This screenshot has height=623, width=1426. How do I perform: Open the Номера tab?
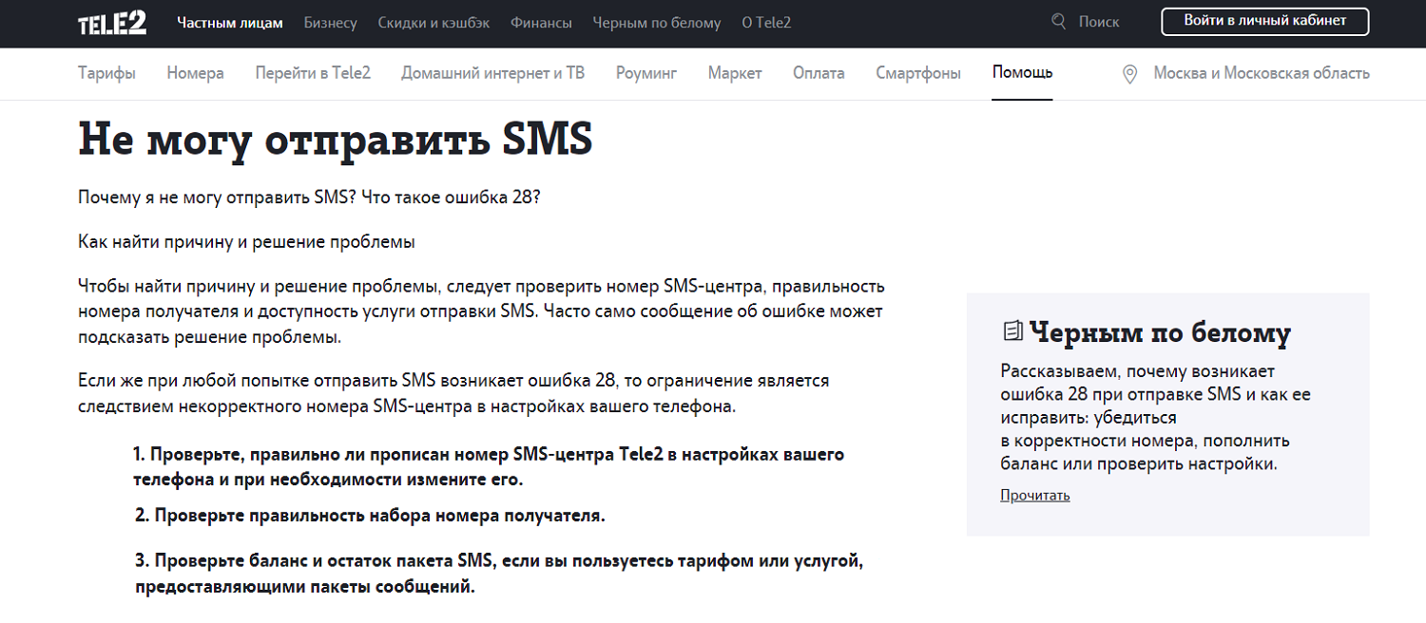(x=195, y=73)
